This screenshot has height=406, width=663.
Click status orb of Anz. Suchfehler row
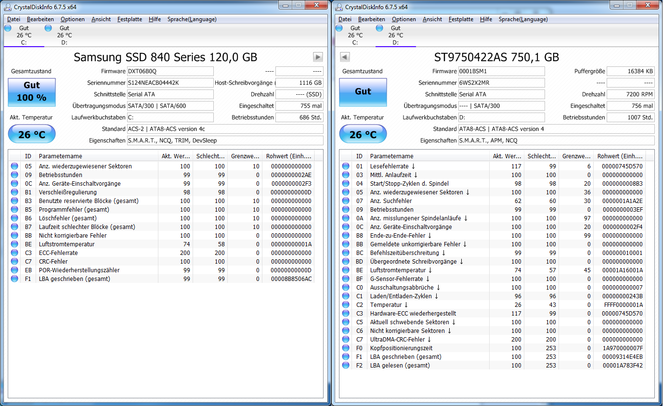pos(346,201)
